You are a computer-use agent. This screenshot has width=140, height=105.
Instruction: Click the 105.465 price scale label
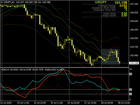pos(134,55)
